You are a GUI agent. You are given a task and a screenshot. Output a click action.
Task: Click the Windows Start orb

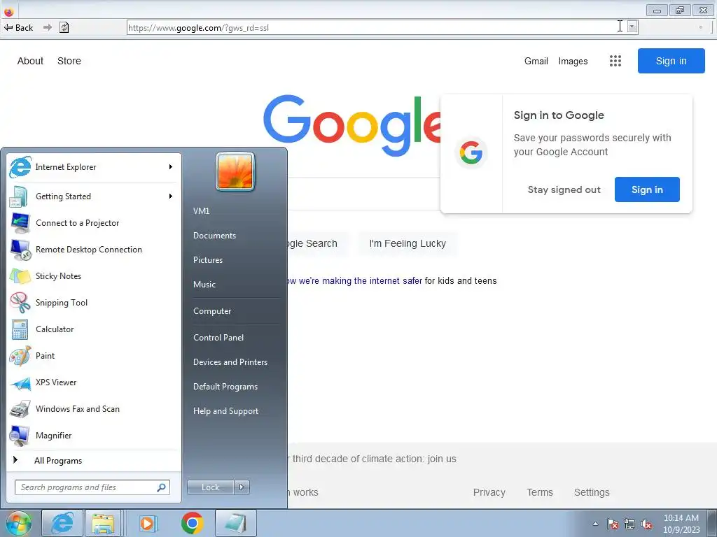coord(18,523)
